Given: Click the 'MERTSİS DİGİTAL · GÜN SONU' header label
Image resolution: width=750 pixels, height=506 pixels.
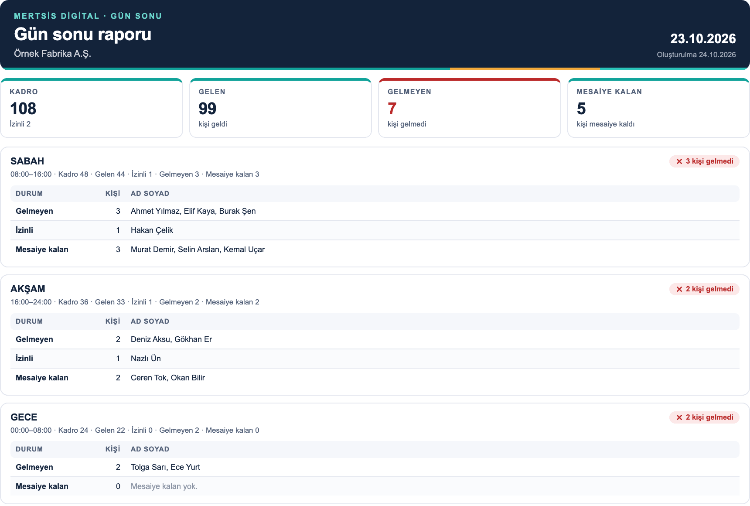Looking at the screenshot, I should point(88,16).
